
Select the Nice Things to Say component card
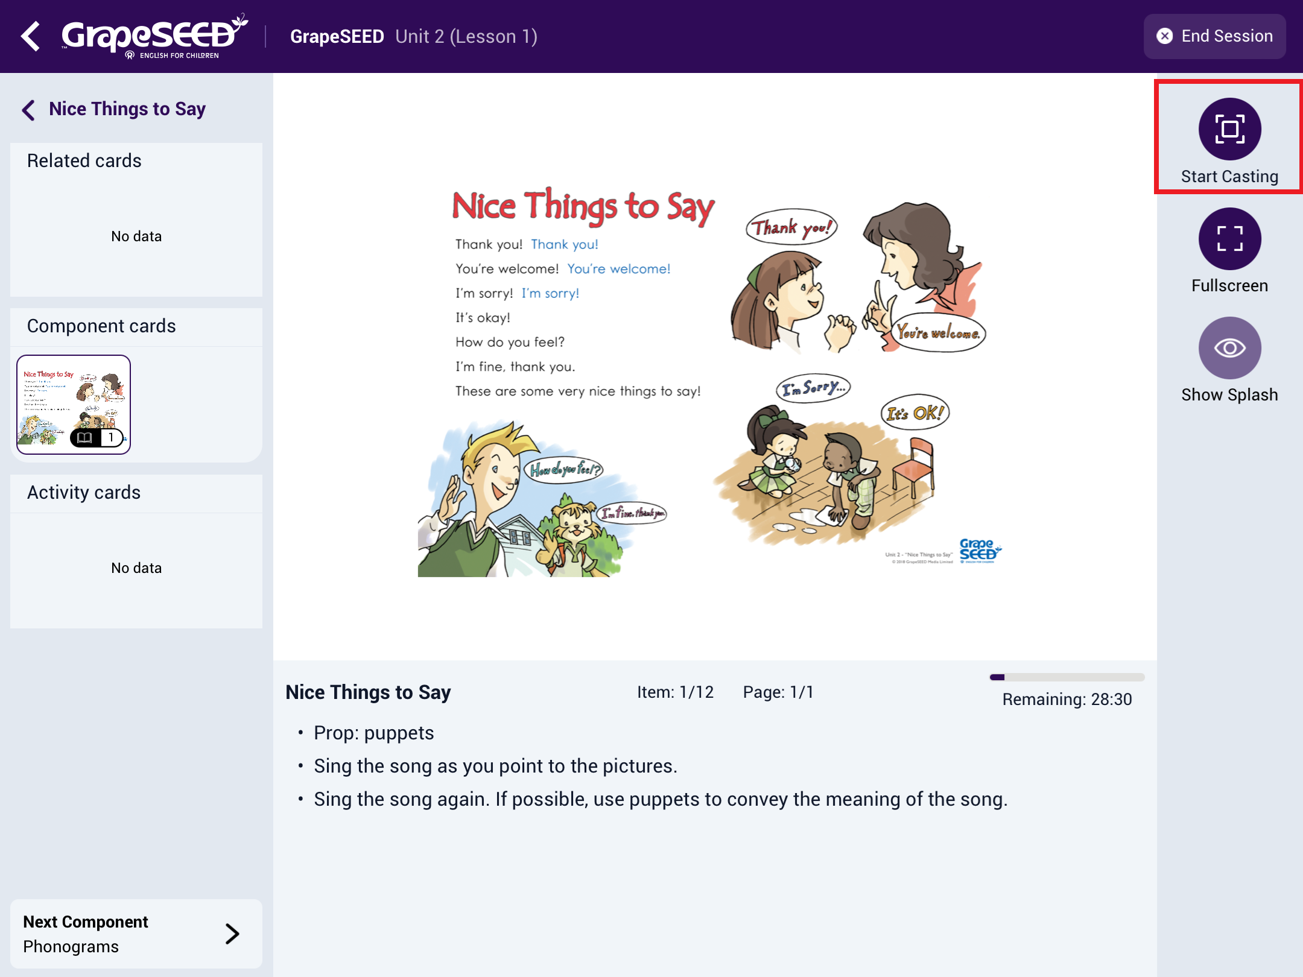point(74,405)
